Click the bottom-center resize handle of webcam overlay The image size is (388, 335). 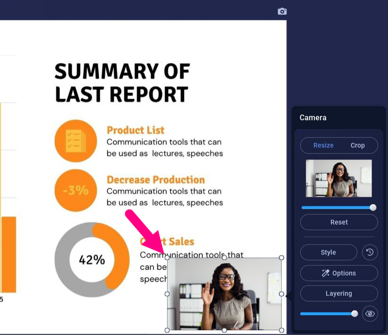(x=224, y=330)
